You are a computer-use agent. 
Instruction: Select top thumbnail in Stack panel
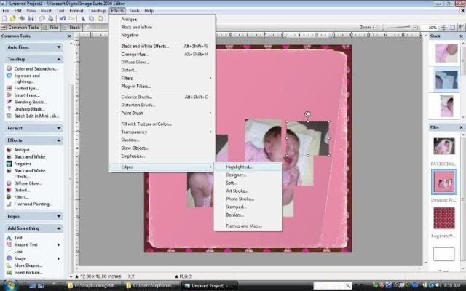pyautogui.click(x=446, y=53)
